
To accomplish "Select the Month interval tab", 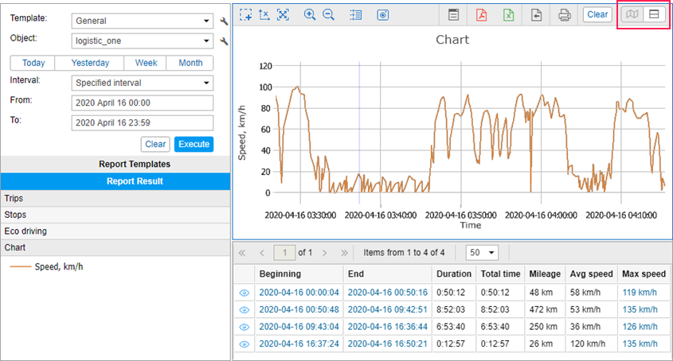I will coord(190,63).
